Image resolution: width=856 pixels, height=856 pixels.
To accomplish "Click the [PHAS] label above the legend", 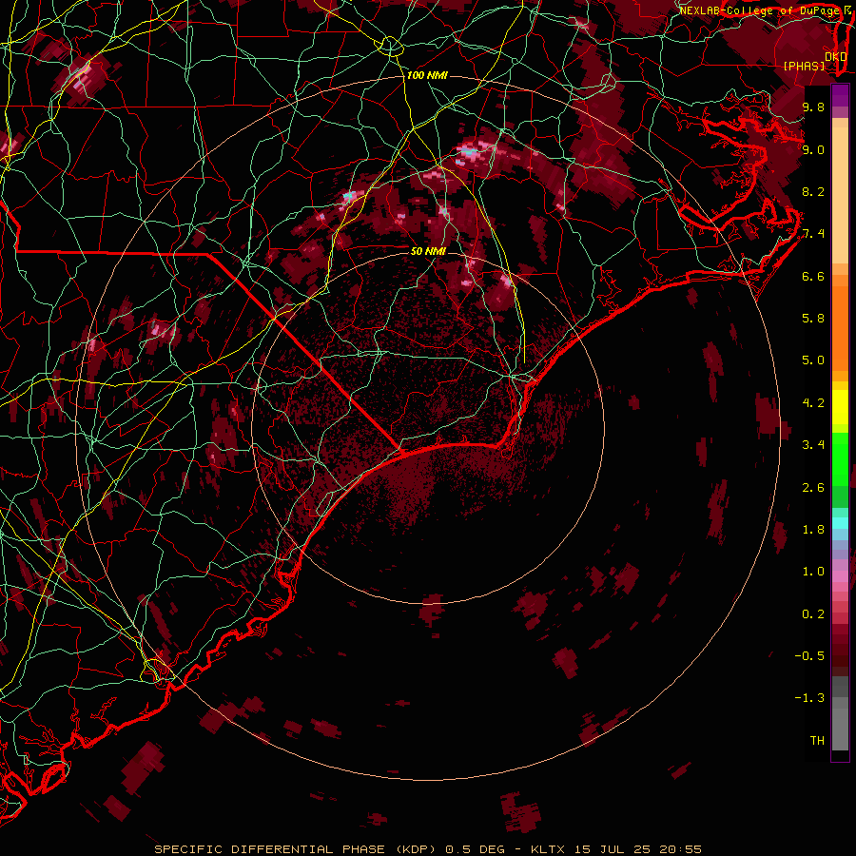I will point(804,66).
